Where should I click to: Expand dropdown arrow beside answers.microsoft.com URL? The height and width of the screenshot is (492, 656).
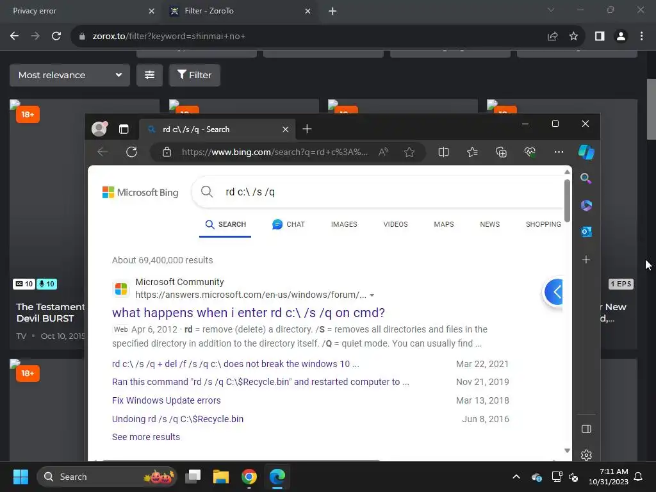(372, 295)
